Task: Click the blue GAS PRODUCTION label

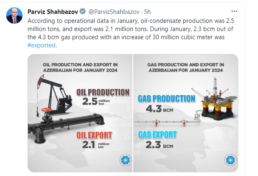Action: (167, 99)
